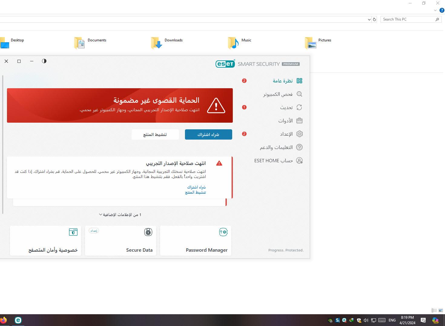
Task: Click the Secure Data padlock icon
Action: 148,232
